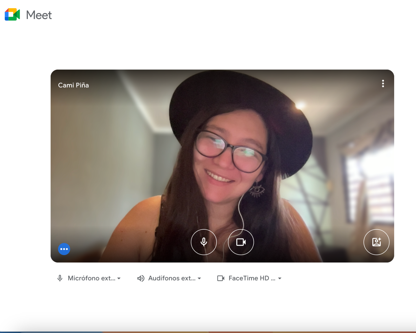Click the speaker icon beside Audífonos

coord(141,278)
